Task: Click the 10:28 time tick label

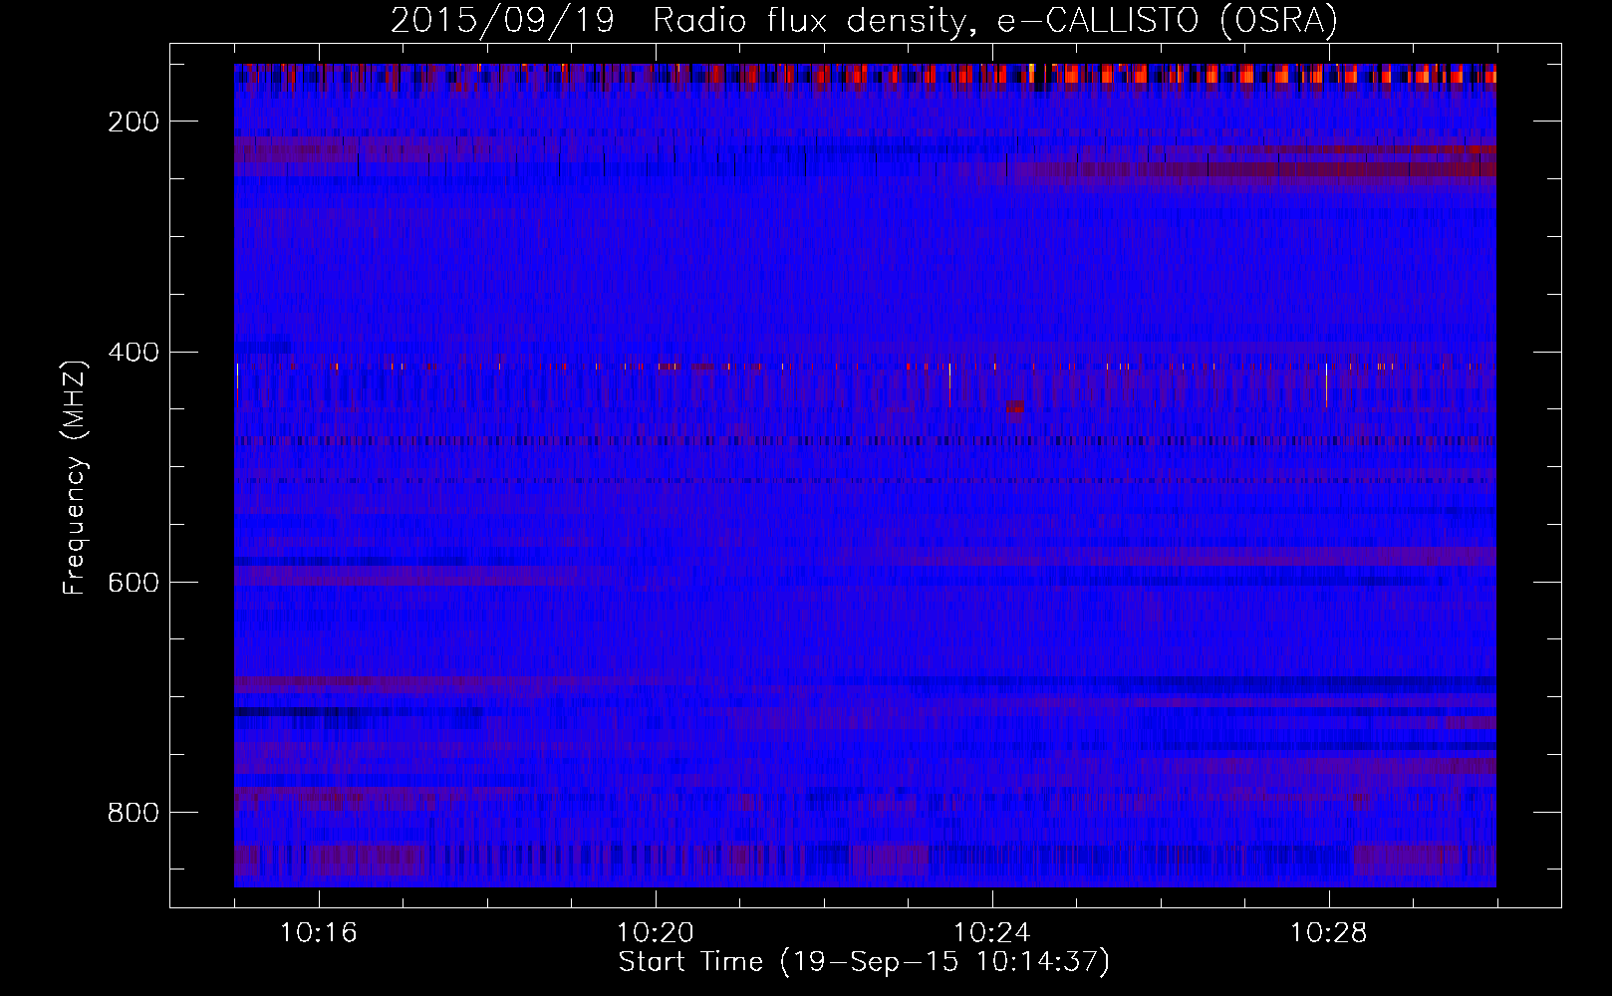Action: 1329,932
